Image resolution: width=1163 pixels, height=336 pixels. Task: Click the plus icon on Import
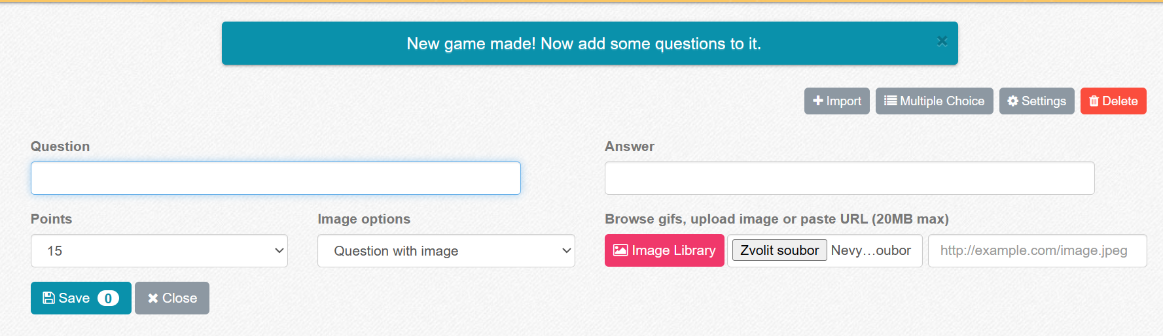pyautogui.click(x=817, y=101)
